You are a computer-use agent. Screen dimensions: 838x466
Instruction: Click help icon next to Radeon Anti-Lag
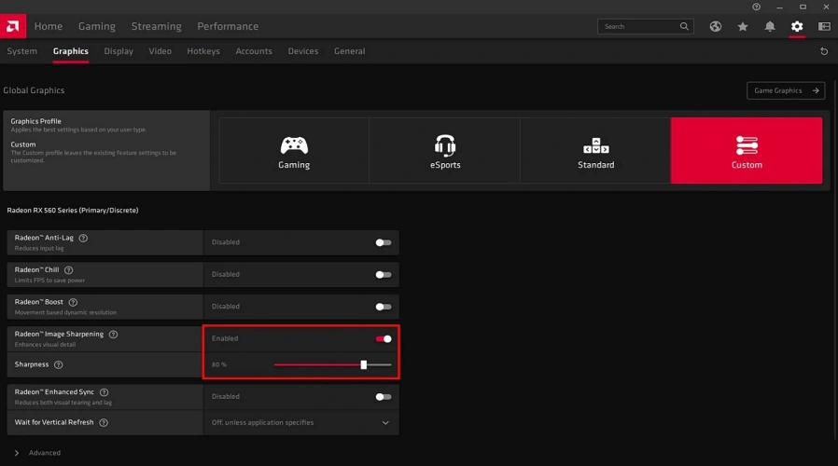point(83,238)
